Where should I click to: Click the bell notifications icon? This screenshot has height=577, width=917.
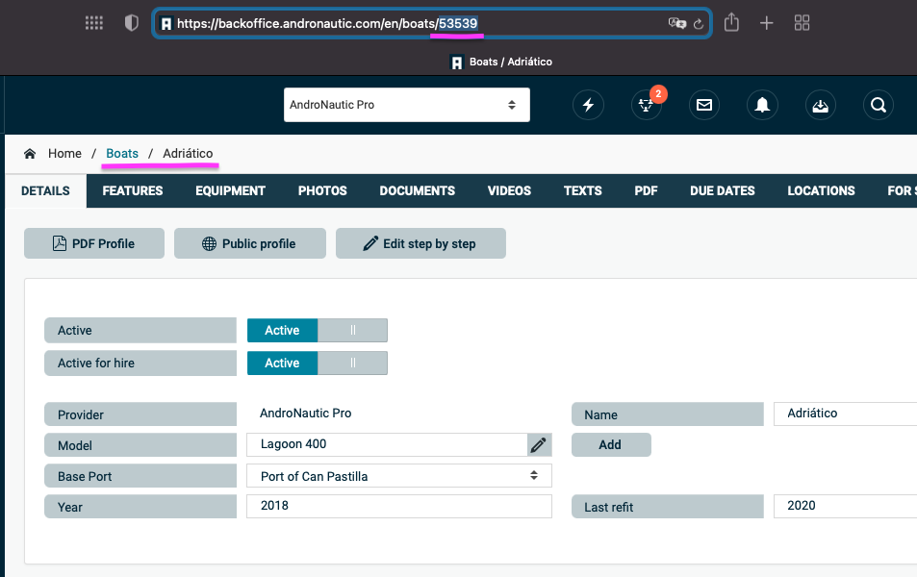pos(762,106)
